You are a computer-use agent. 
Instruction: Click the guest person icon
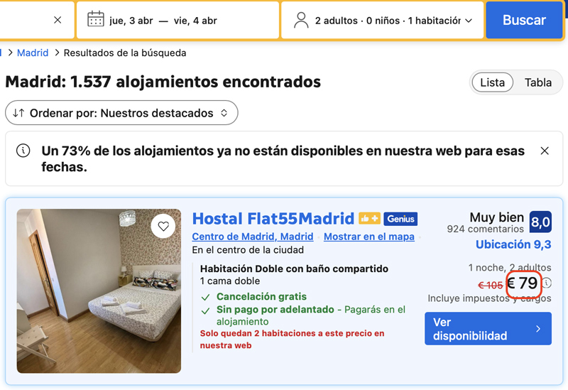point(301,20)
